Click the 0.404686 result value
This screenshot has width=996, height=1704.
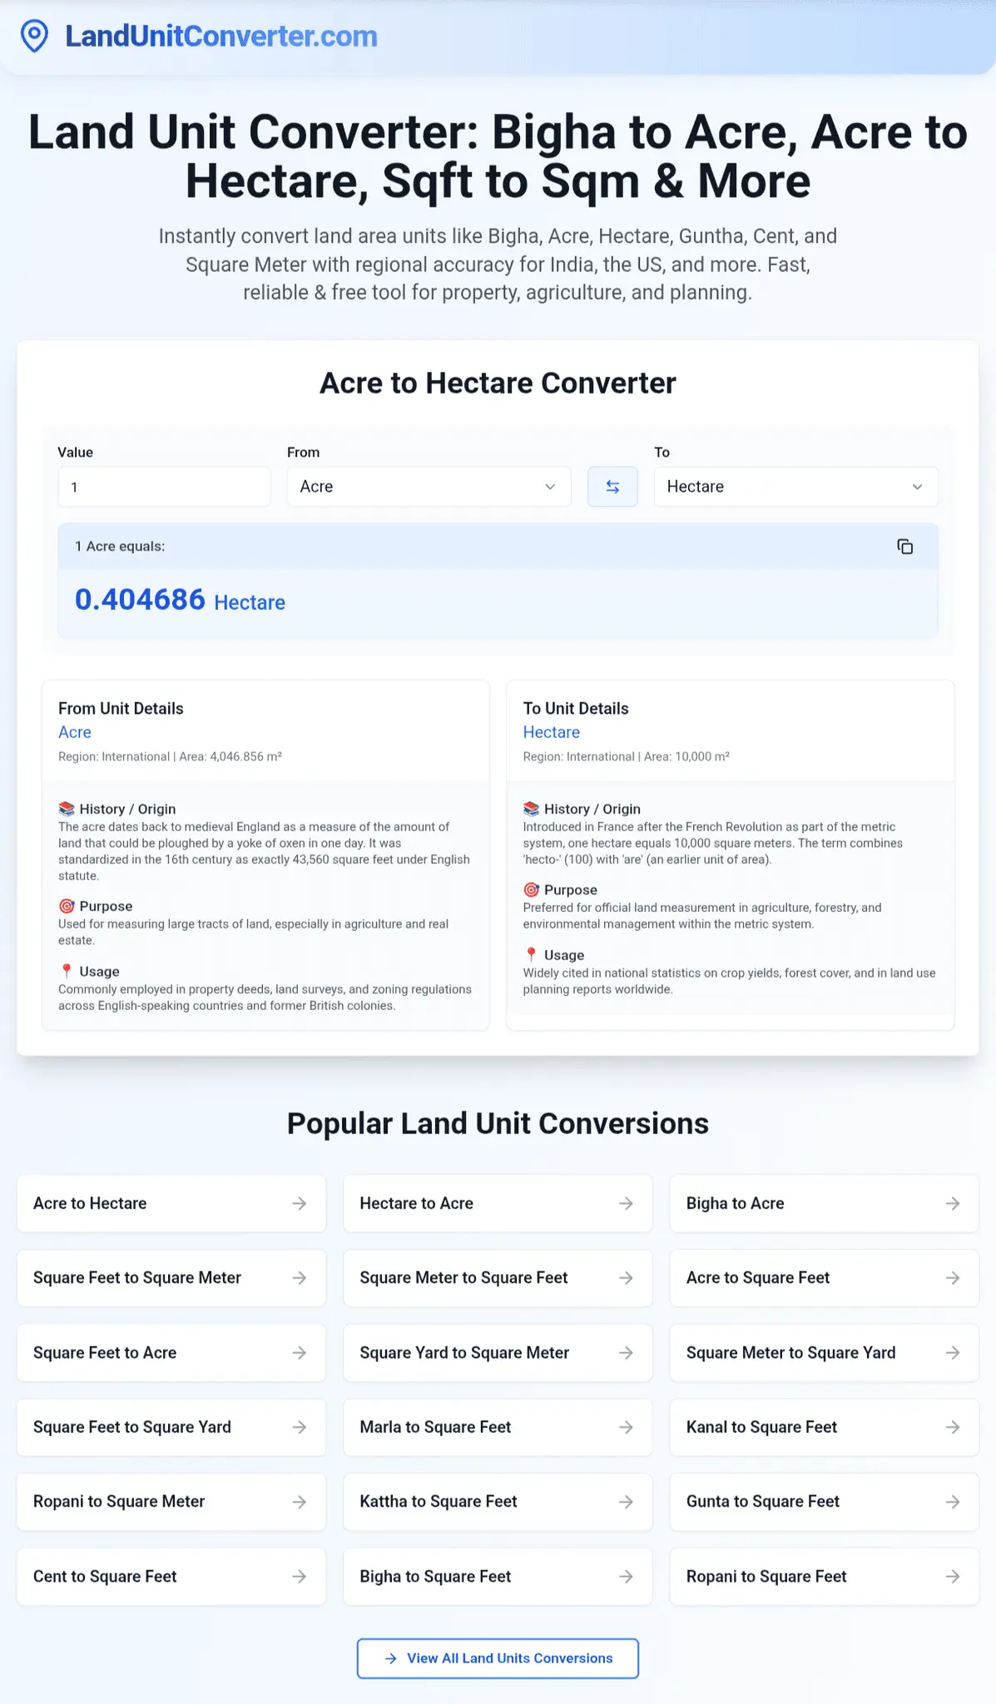click(x=140, y=600)
